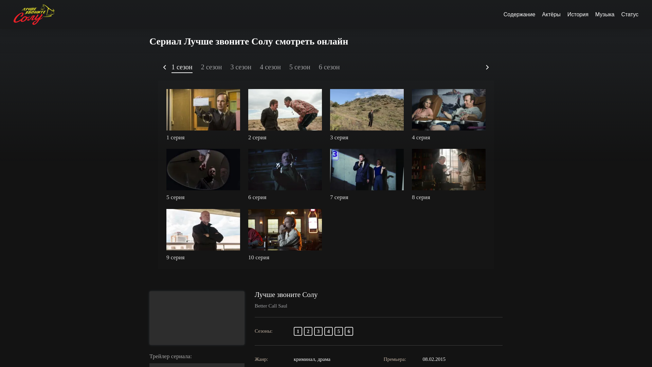Click the premiere date 08.02.2015
The height and width of the screenshot is (367, 652).
click(434, 359)
